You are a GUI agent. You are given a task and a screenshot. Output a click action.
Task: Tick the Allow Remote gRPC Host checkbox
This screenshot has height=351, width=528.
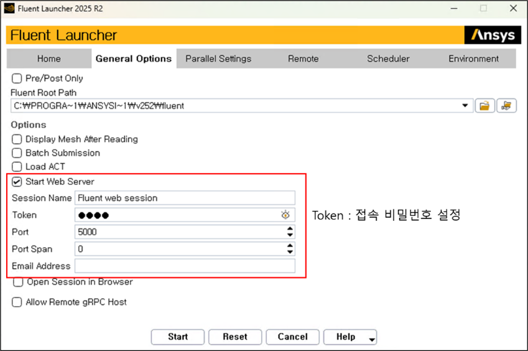pyautogui.click(x=17, y=302)
